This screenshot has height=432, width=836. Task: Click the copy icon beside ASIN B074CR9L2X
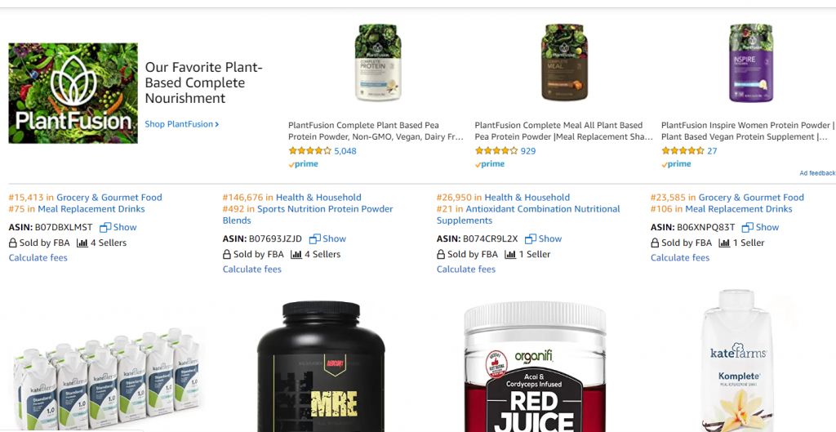[531, 239]
